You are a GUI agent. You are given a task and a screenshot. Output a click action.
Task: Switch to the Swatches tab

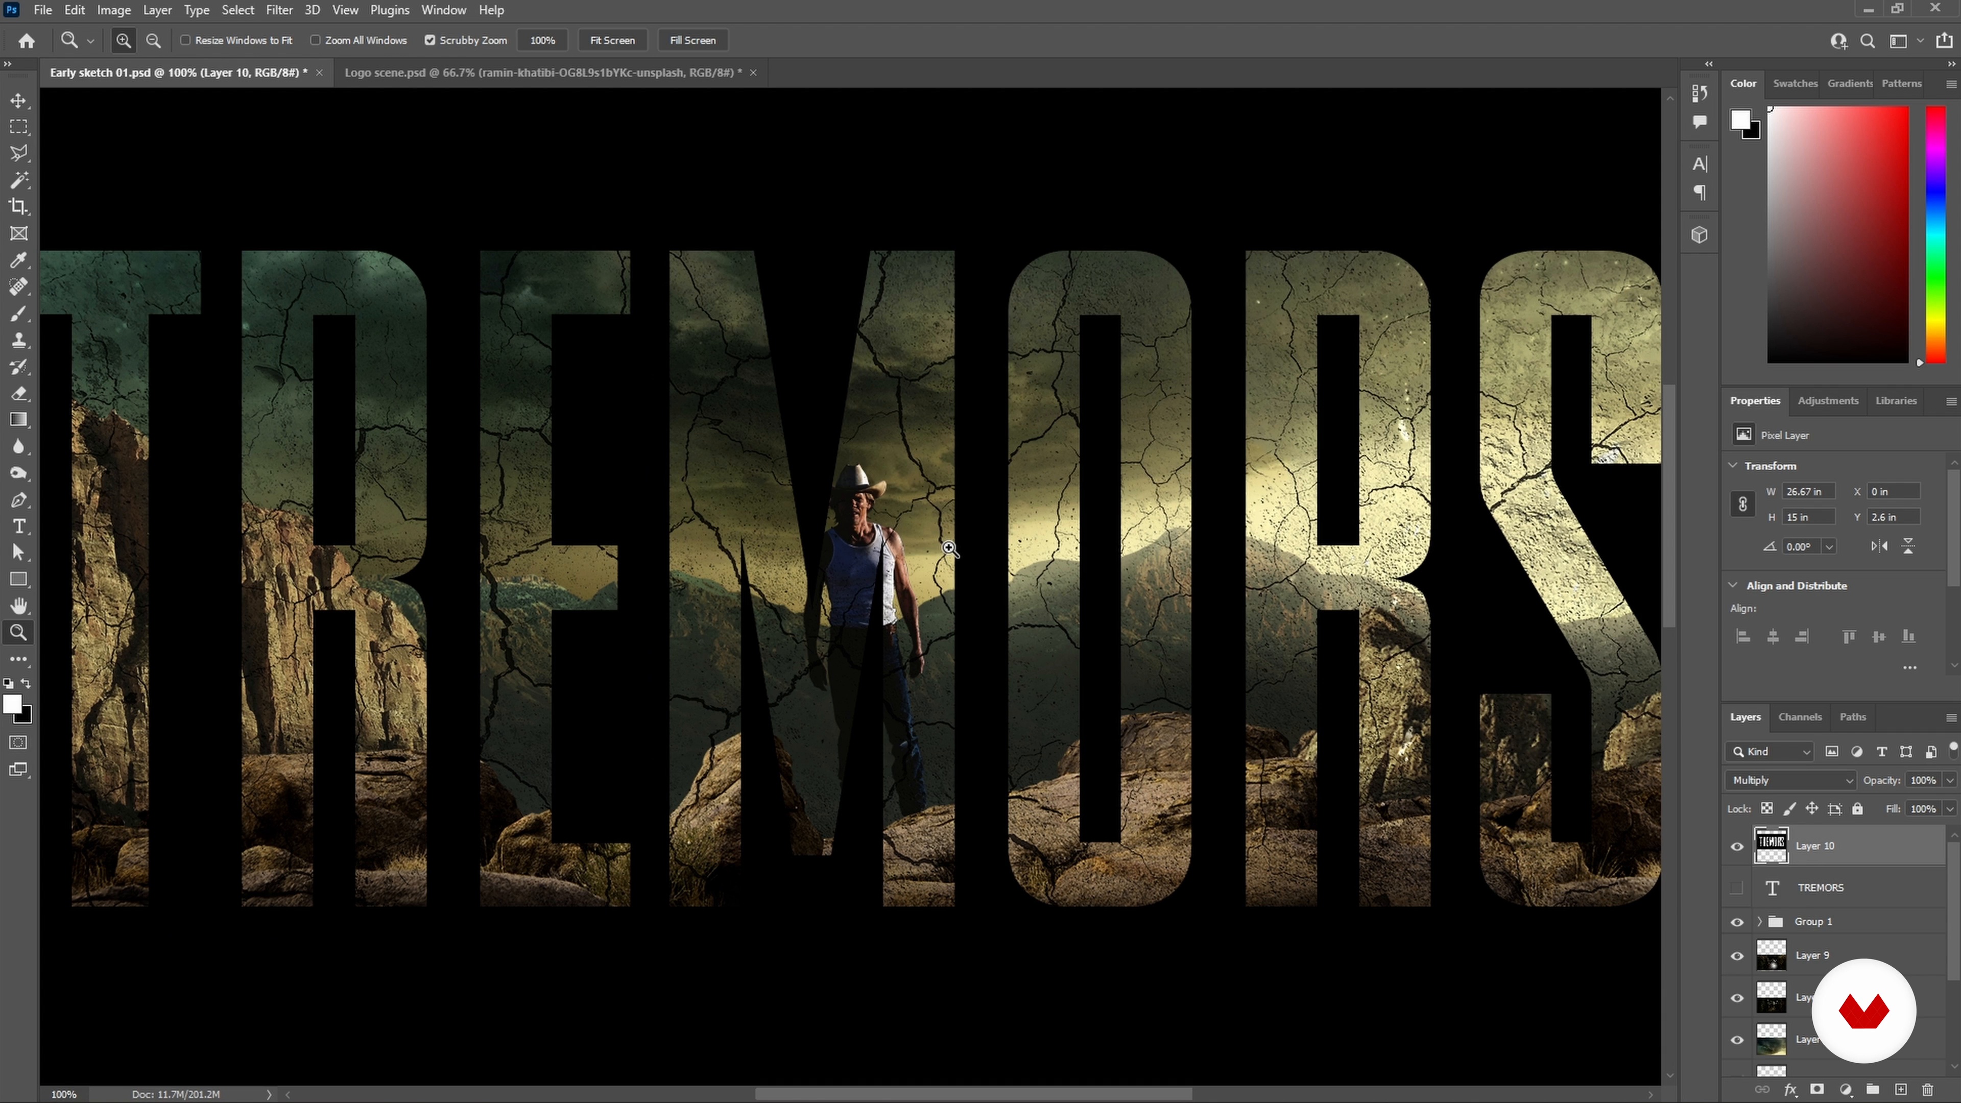click(1795, 83)
